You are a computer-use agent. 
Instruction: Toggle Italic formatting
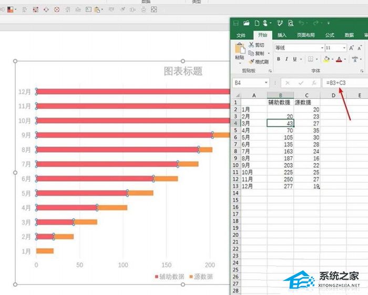pos(286,59)
